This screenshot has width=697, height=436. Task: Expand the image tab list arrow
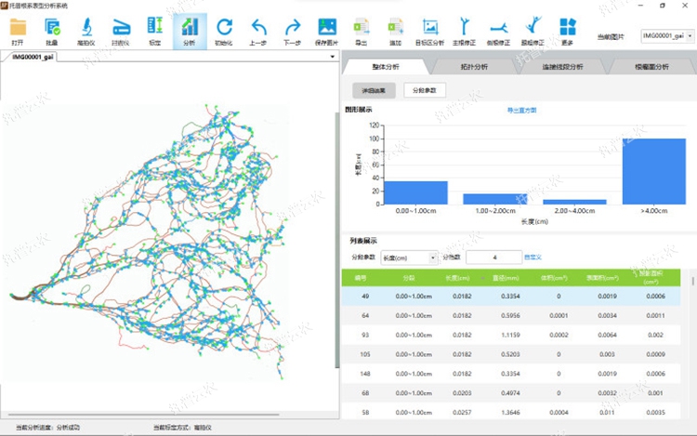[333, 57]
